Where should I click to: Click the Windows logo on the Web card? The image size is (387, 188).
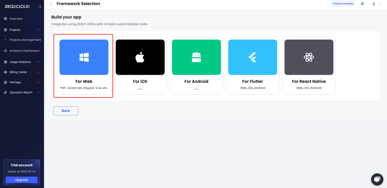pyautogui.click(x=84, y=57)
